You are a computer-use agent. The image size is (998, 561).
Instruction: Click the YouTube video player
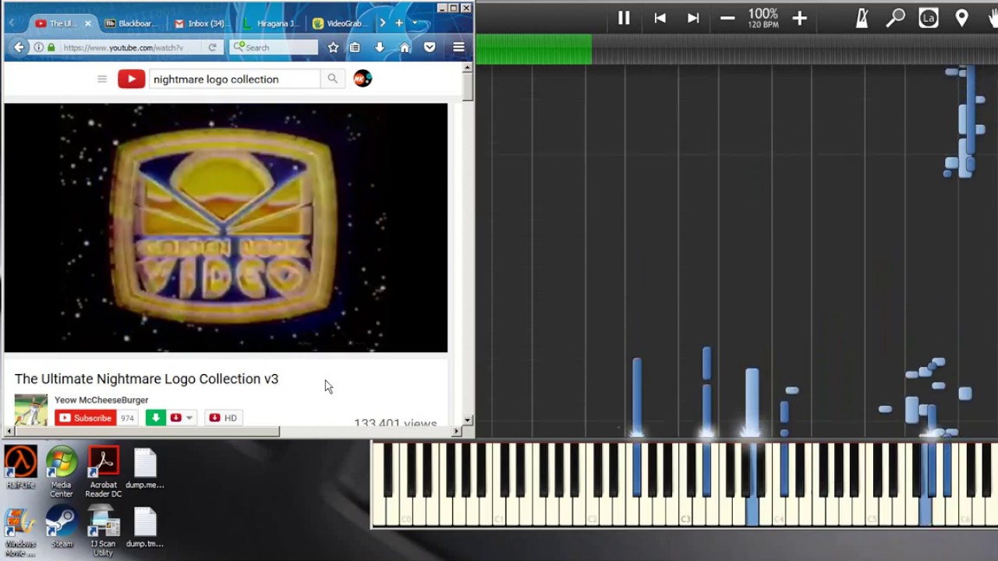tap(226, 228)
